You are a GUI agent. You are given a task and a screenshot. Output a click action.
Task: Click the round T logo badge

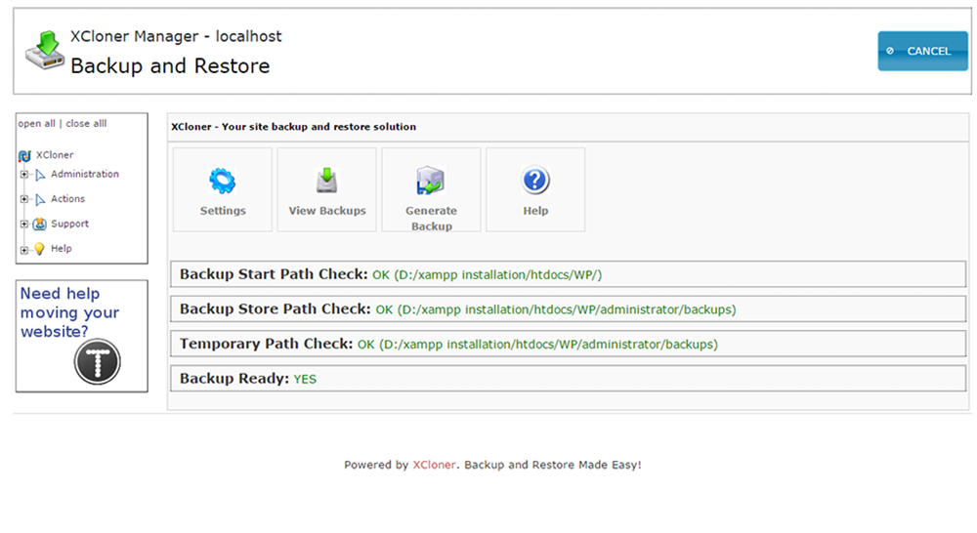(97, 362)
